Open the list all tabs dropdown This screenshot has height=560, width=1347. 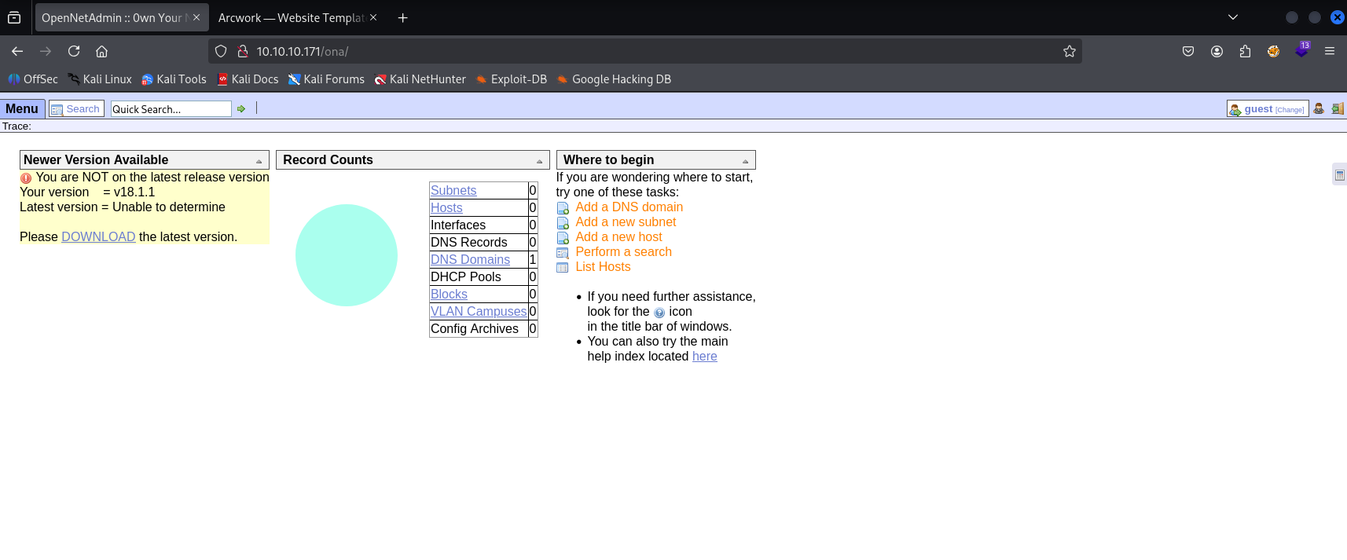pos(1233,17)
